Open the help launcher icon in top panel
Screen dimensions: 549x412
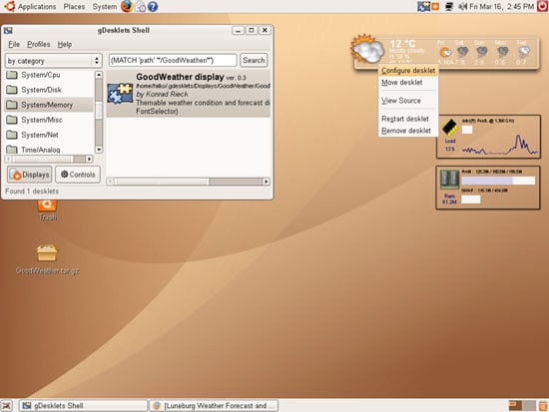click(x=153, y=7)
